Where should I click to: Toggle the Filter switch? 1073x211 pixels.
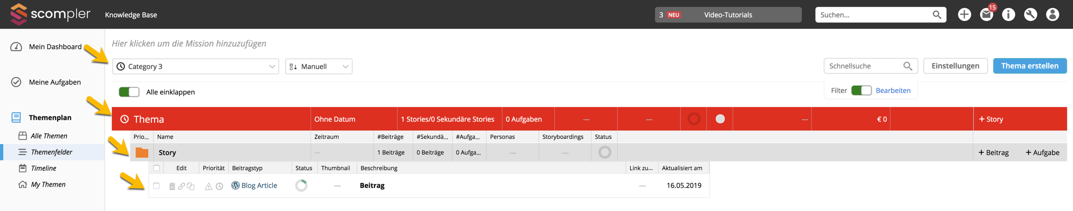click(861, 90)
